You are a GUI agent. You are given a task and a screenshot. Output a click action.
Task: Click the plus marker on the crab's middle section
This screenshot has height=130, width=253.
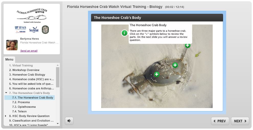[x=175, y=65]
